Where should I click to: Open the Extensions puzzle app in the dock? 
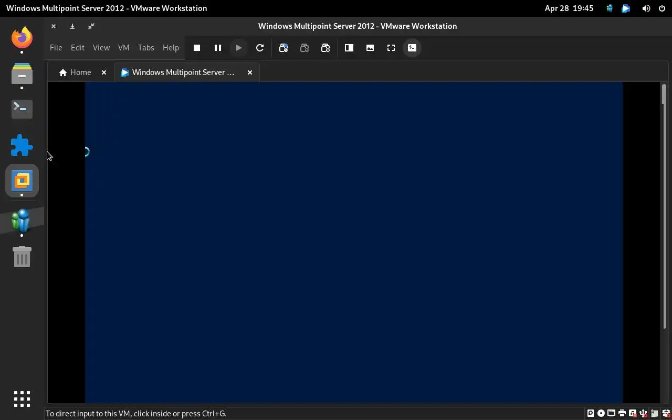pos(22,145)
